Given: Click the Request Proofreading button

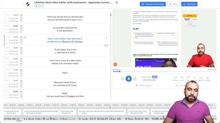Looking at the screenshot, I should pyautogui.click(x=153, y=4).
